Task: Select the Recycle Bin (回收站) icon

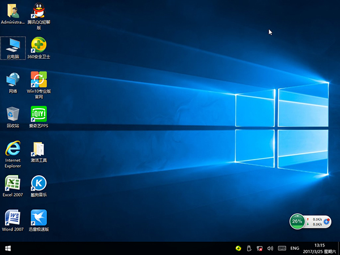Action: pyautogui.click(x=12, y=113)
